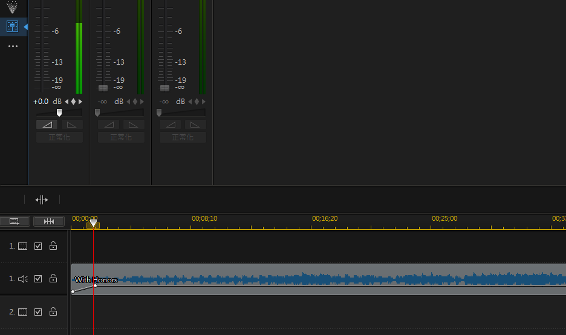The width and height of the screenshot is (566, 335).
Task: Click video track 2 filmstrip icon
Action: tap(23, 312)
